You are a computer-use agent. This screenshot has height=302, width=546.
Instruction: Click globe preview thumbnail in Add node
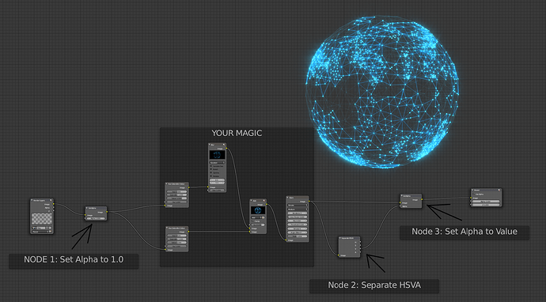[x=258, y=210]
